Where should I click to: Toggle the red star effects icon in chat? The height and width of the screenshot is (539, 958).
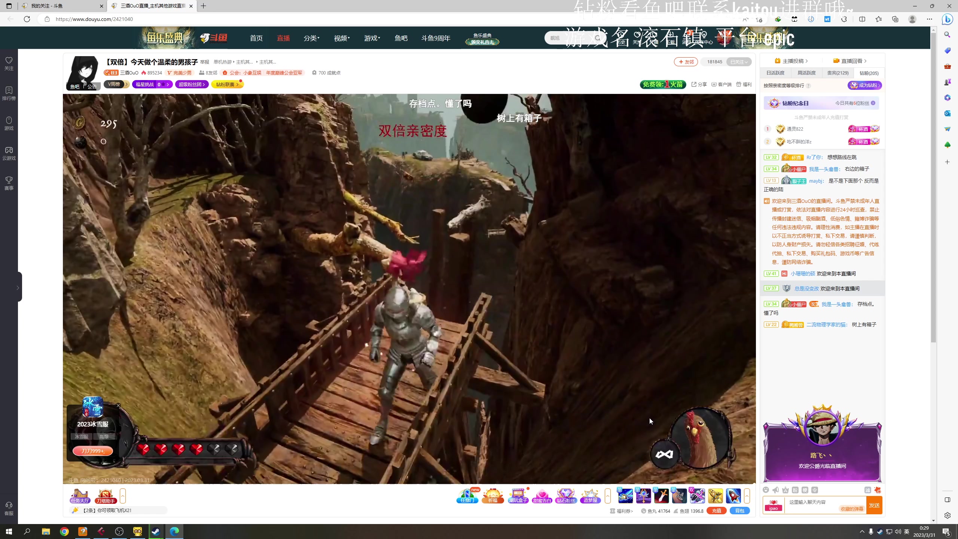coord(878,490)
